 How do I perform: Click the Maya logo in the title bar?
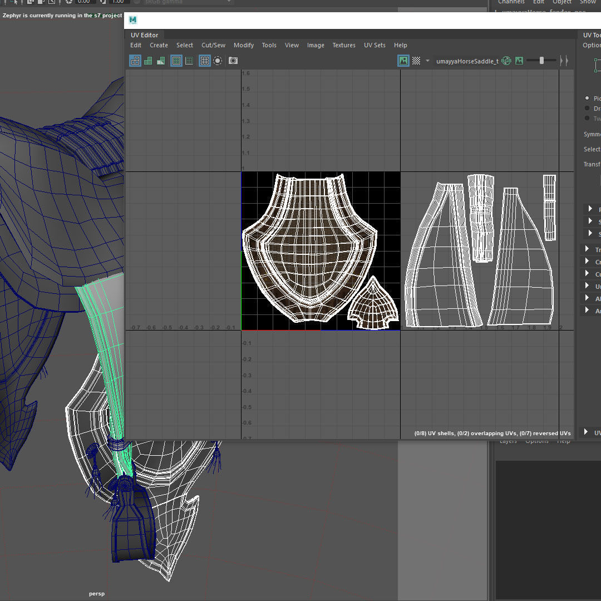[132, 20]
